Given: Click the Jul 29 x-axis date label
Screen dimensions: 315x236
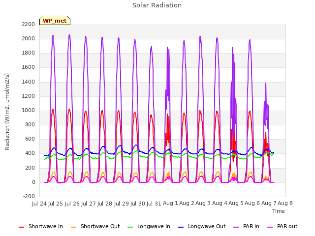Looking at the screenshot, I should pos(122,204).
